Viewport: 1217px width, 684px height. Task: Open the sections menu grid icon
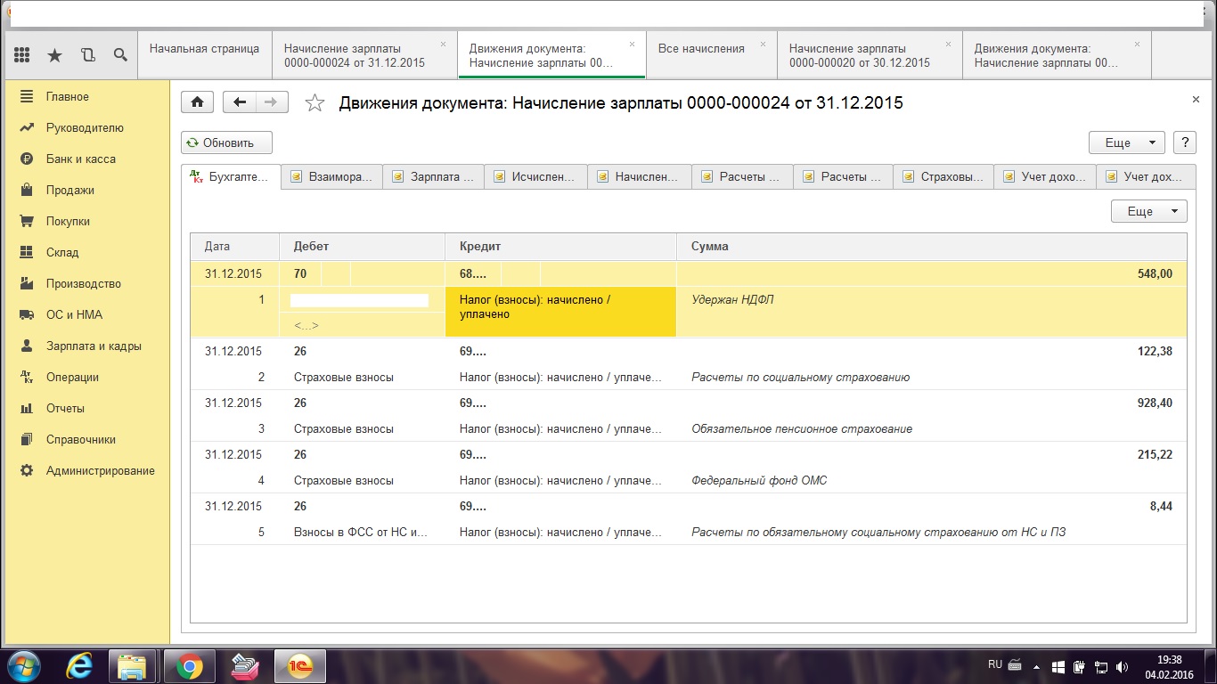(22, 55)
